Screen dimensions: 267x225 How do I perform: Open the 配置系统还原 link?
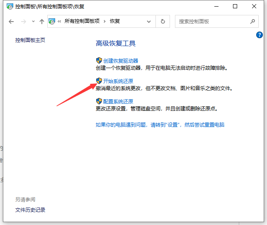coord(118,101)
